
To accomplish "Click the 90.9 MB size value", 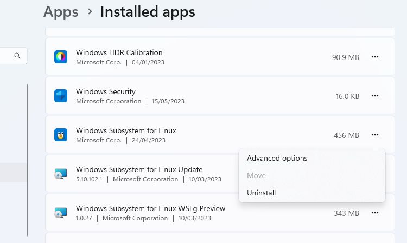I will point(346,57).
